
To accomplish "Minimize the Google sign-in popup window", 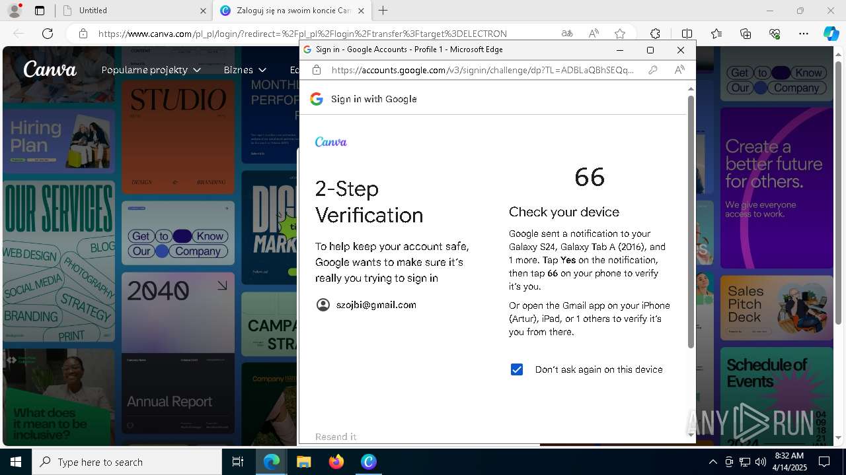I will click(620, 49).
